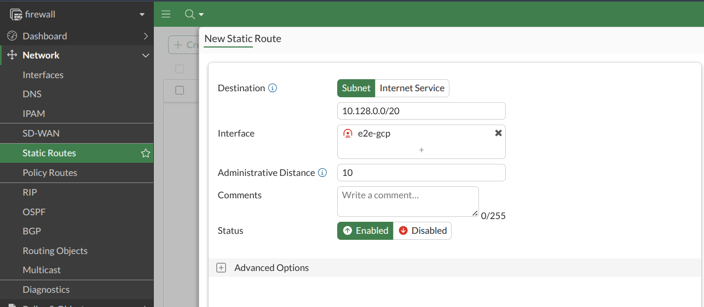
Task: Click the e2e-gcp interface name
Action: (x=374, y=133)
